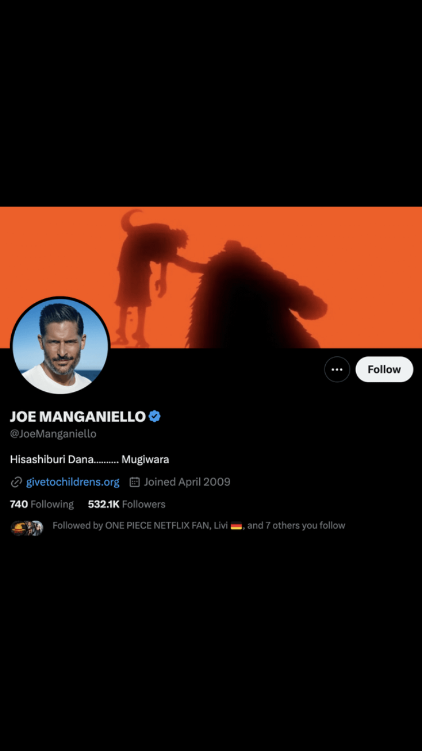Viewport: 422px width, 751px height.
Task: View the orange silhouette banner image
Action: pos(211,277)
